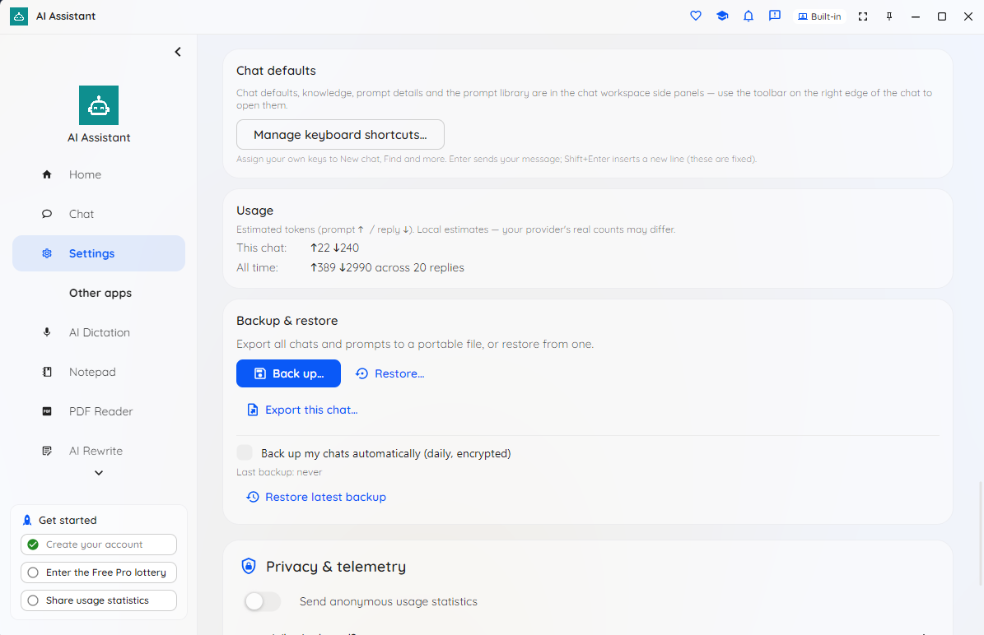Click the Home house icon

[x=47, y=174]
